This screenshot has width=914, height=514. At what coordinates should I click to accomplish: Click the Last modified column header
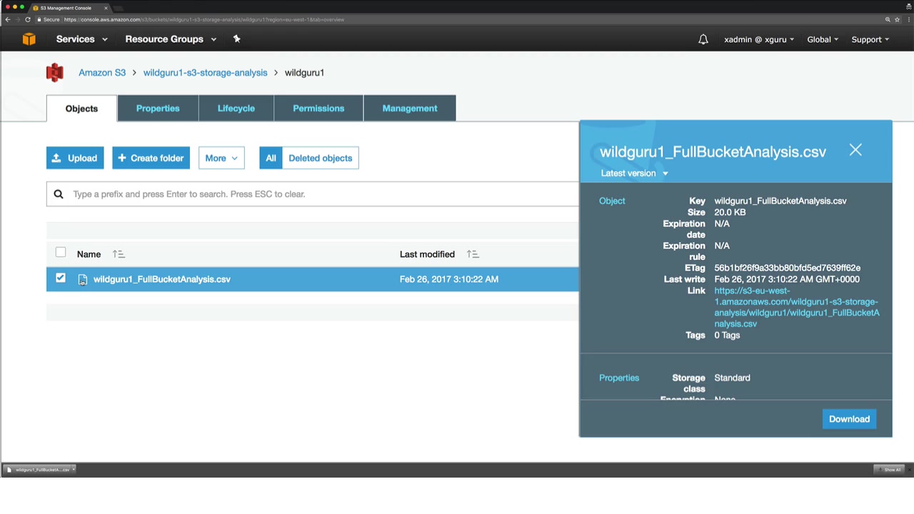pyautogui.click(x=427, y=254)
